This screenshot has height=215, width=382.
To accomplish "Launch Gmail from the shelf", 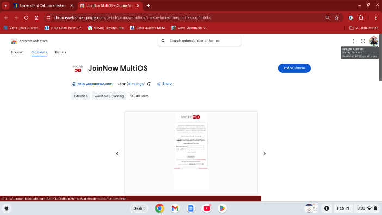I will 175,208.
